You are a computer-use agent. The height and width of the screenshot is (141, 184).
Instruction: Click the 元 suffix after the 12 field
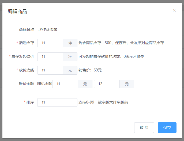point(127,84)
